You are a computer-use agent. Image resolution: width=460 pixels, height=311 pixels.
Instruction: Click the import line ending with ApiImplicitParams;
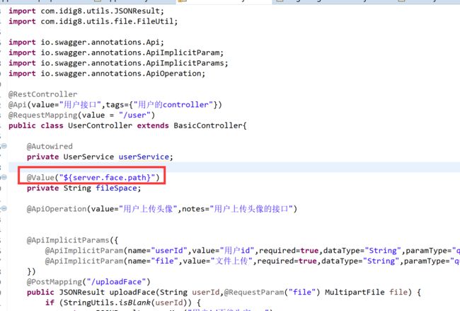118,63
